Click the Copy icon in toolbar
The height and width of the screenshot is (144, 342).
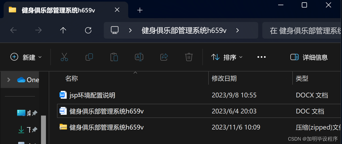(x=89, y=57)
